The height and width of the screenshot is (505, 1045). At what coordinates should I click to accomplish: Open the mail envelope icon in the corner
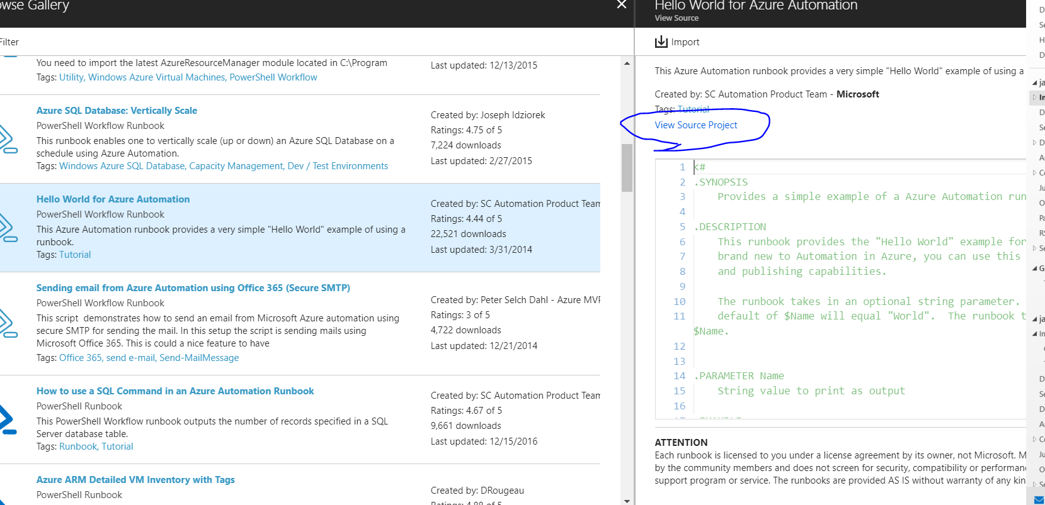pos(1039,500)
